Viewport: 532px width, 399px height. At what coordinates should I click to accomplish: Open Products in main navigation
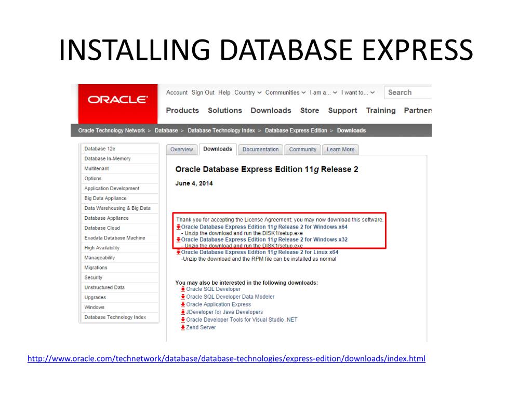click(182, 111)
